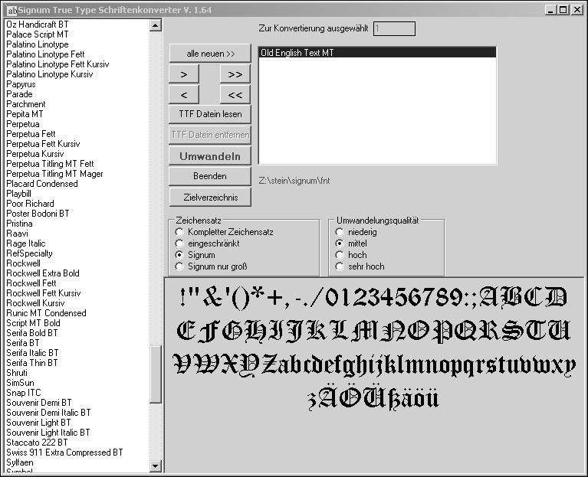The width and height of the screenshot is (588, 477).
Task: Select 'Pepita MT' font
Action: point(25,114)
